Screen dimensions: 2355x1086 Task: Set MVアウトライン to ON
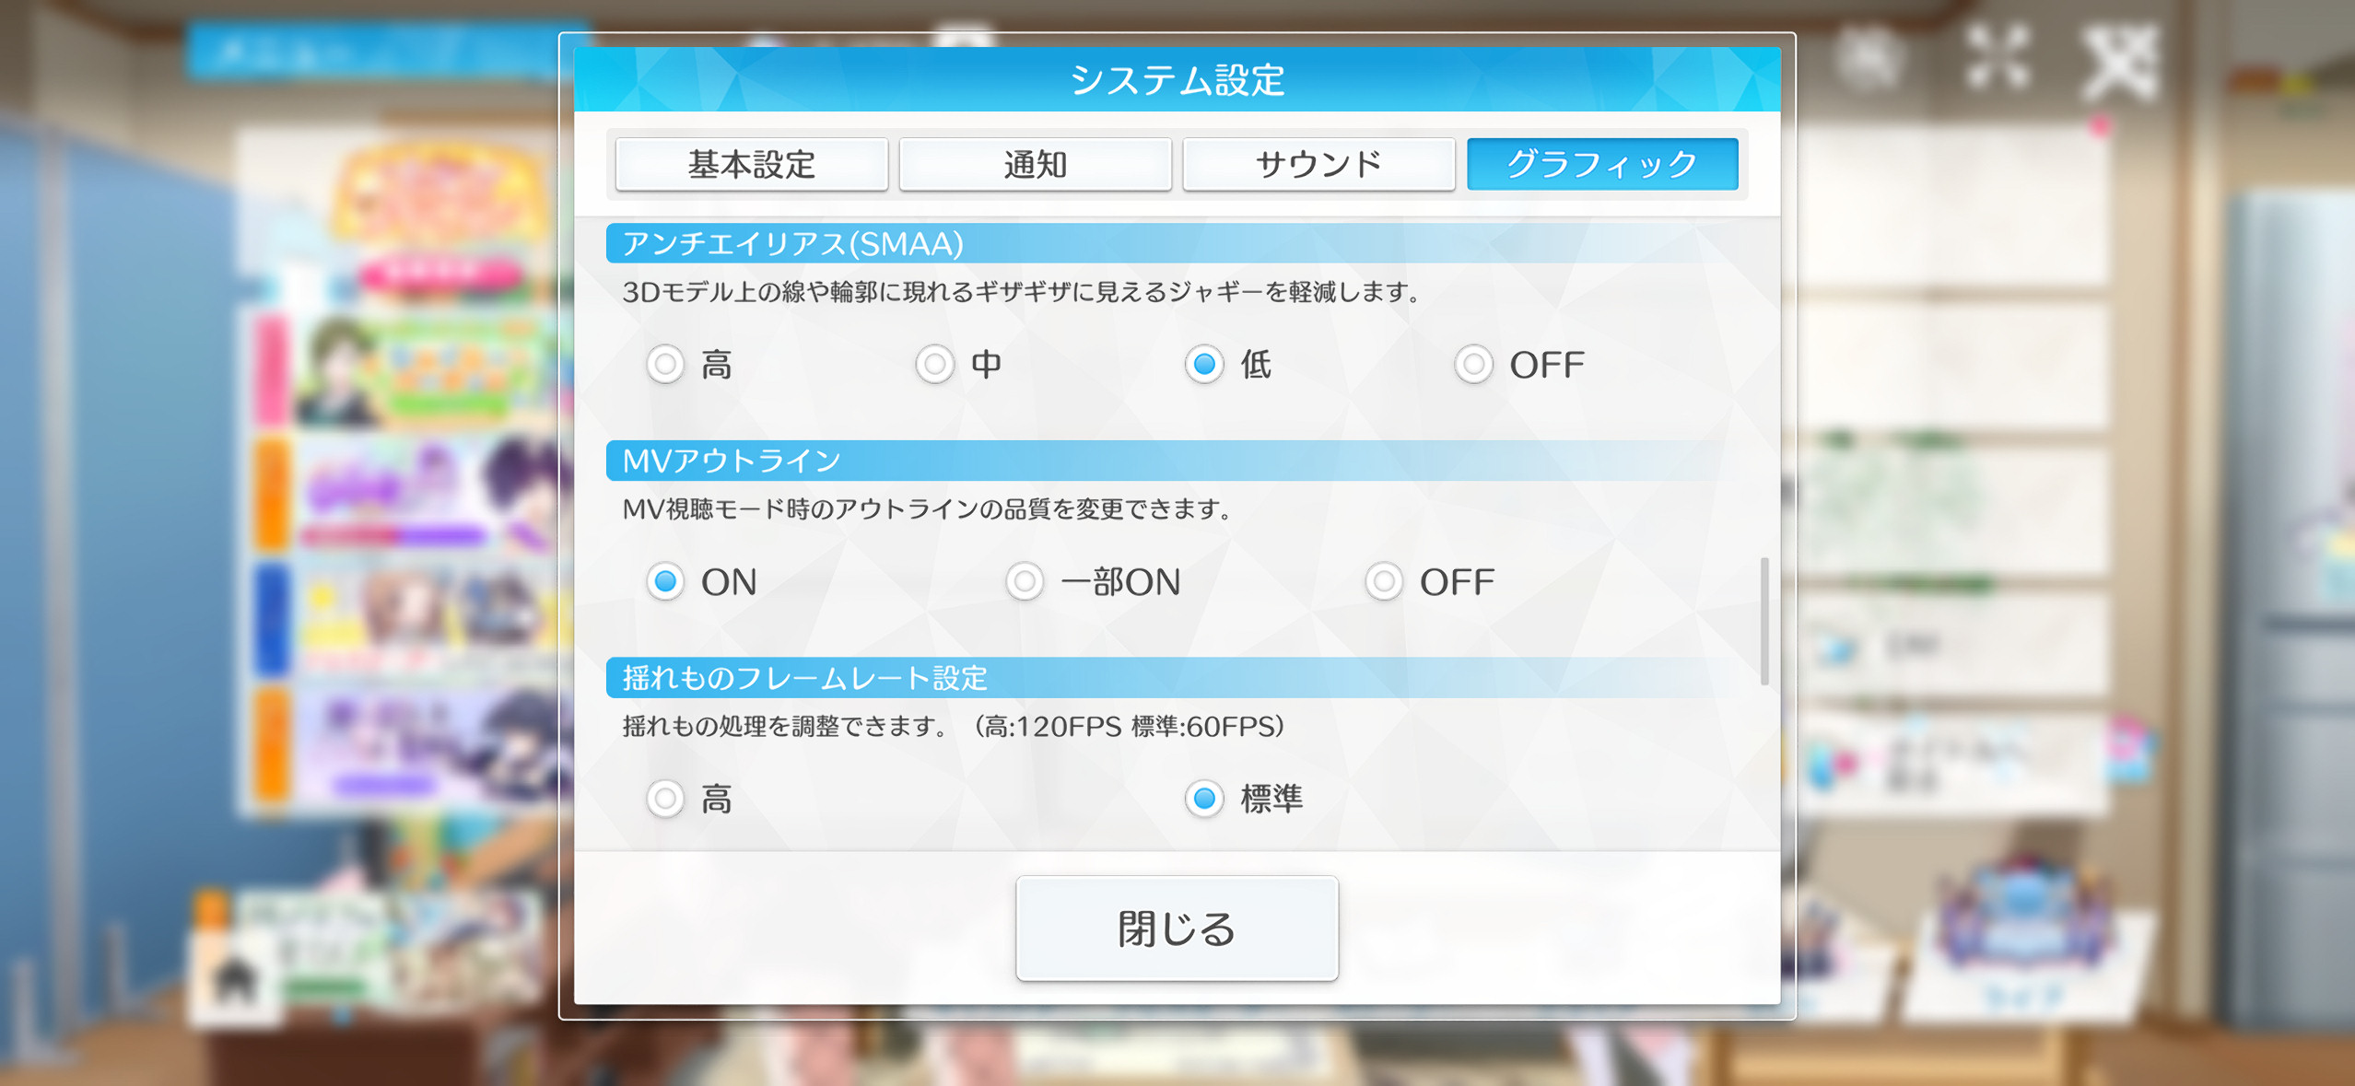pyautogui.click(x=665, y=581)
